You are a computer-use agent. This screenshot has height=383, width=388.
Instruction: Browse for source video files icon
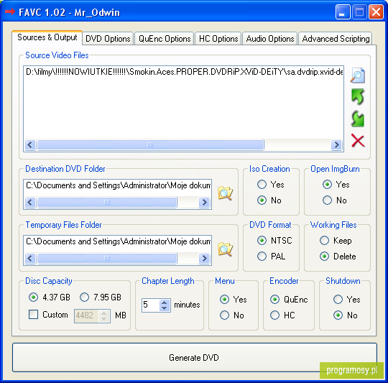[358, 75]
